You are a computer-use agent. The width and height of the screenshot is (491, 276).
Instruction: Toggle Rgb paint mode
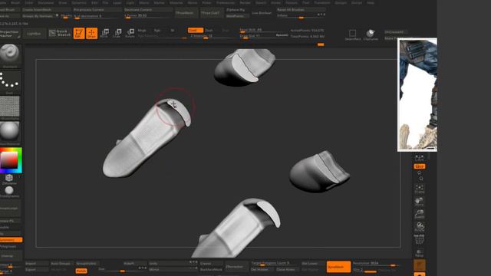[157, 31]
